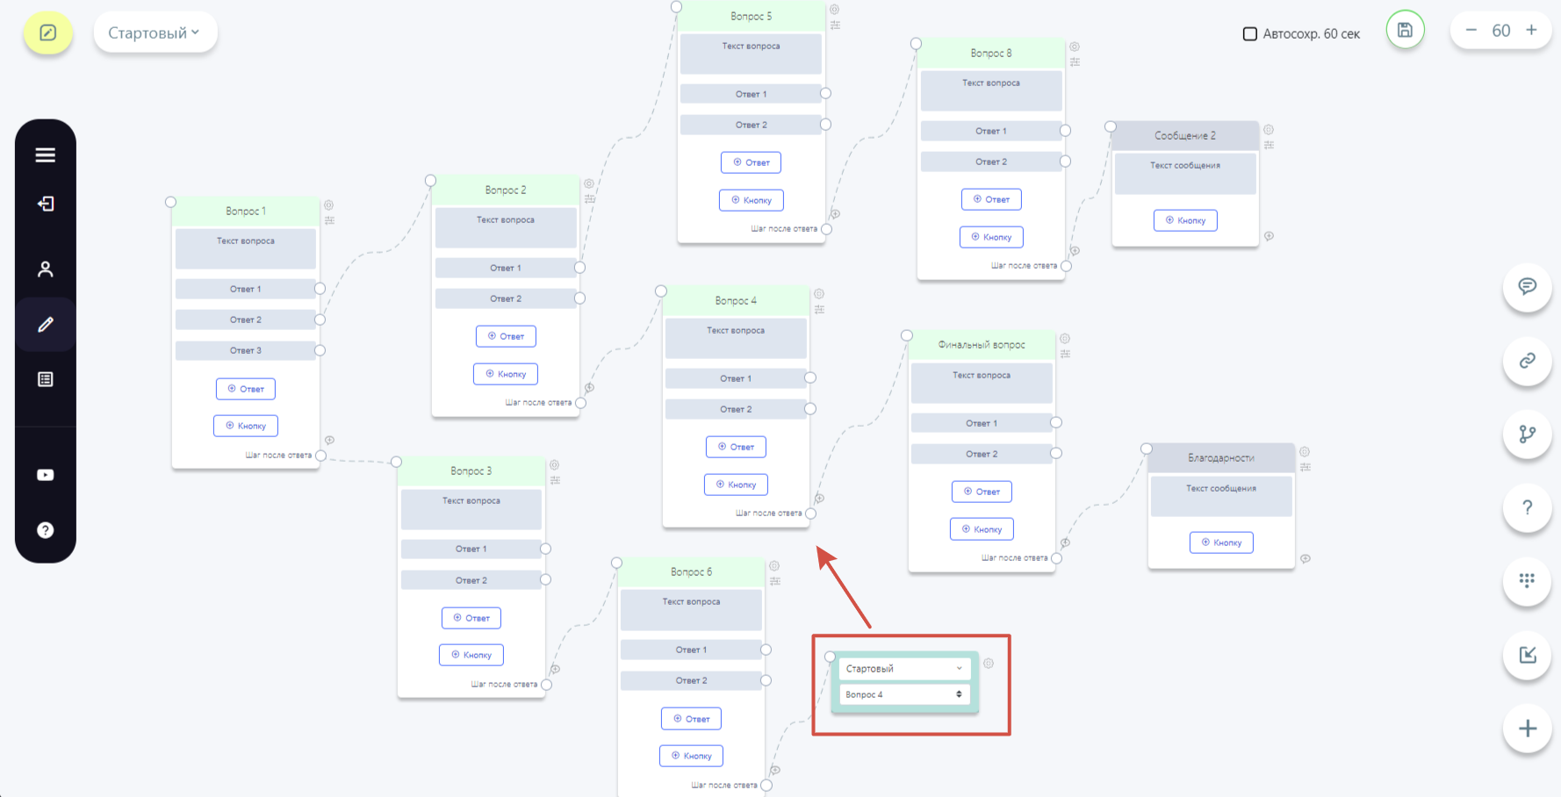Click the save diskette icon
Viewport: 1561px width, 797px height.
(1405, 30)
